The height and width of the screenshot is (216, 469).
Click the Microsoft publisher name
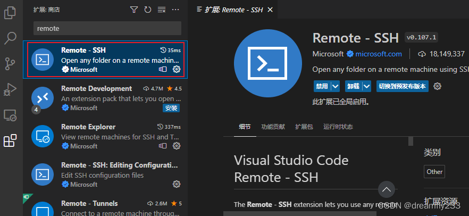[328, 54]
